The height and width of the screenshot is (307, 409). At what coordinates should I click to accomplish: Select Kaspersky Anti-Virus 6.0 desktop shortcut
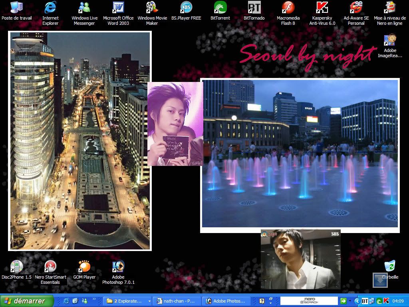[x=322, y=13]
